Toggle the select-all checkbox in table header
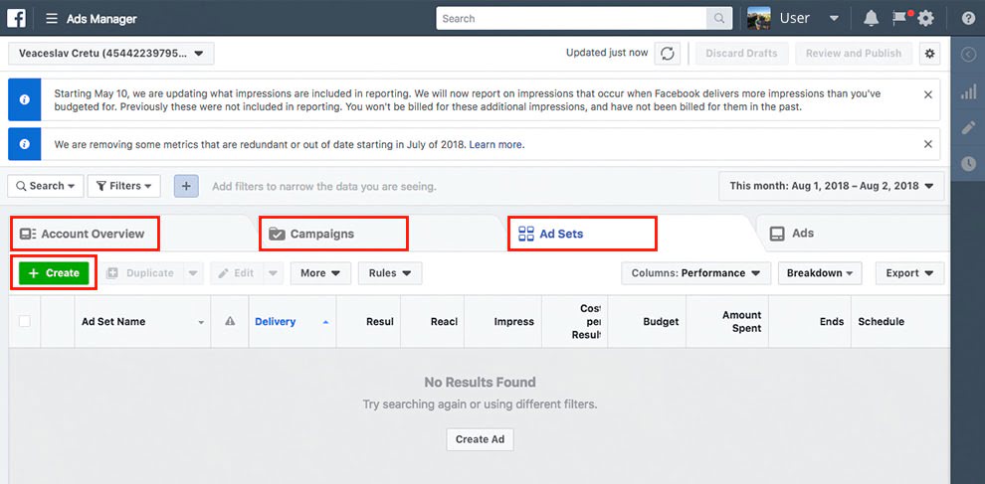 tap(25, 321)
